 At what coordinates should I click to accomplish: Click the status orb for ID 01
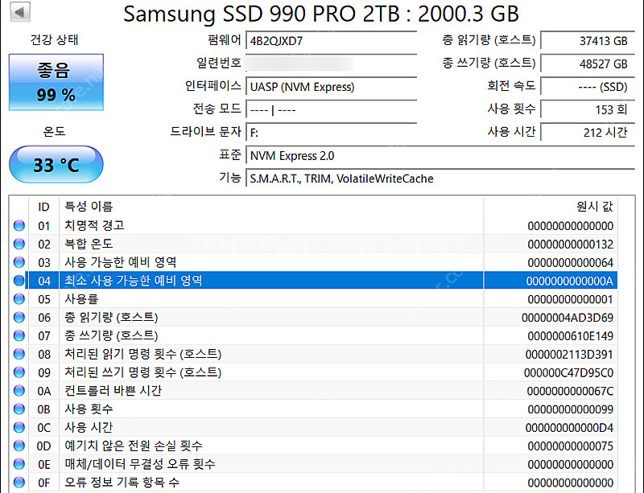tap(19, 226)
